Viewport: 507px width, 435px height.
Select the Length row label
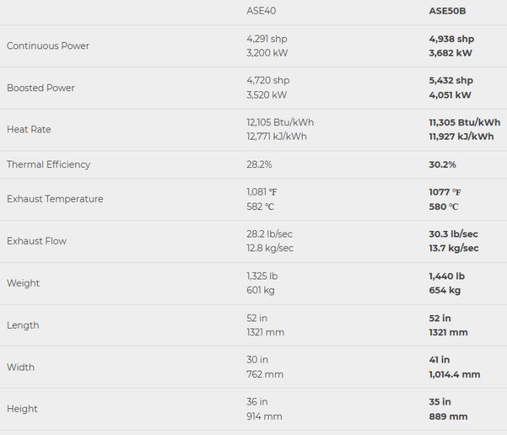(x=23, y=325)
